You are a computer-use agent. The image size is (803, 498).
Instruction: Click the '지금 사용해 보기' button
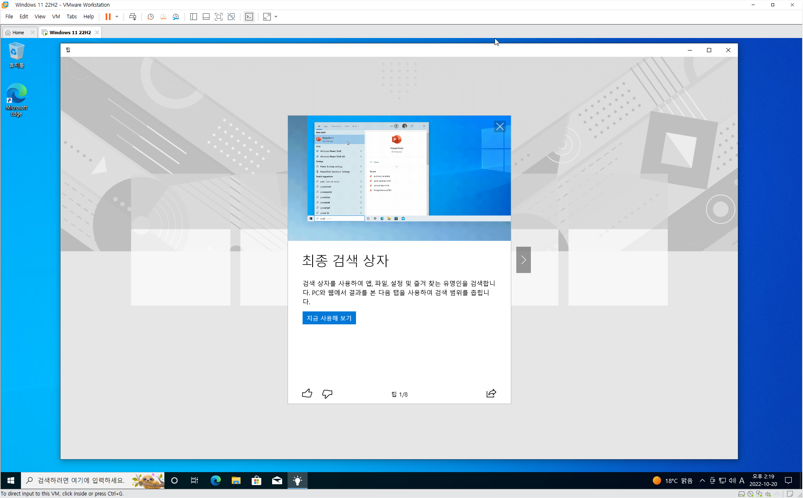(329, 318)
